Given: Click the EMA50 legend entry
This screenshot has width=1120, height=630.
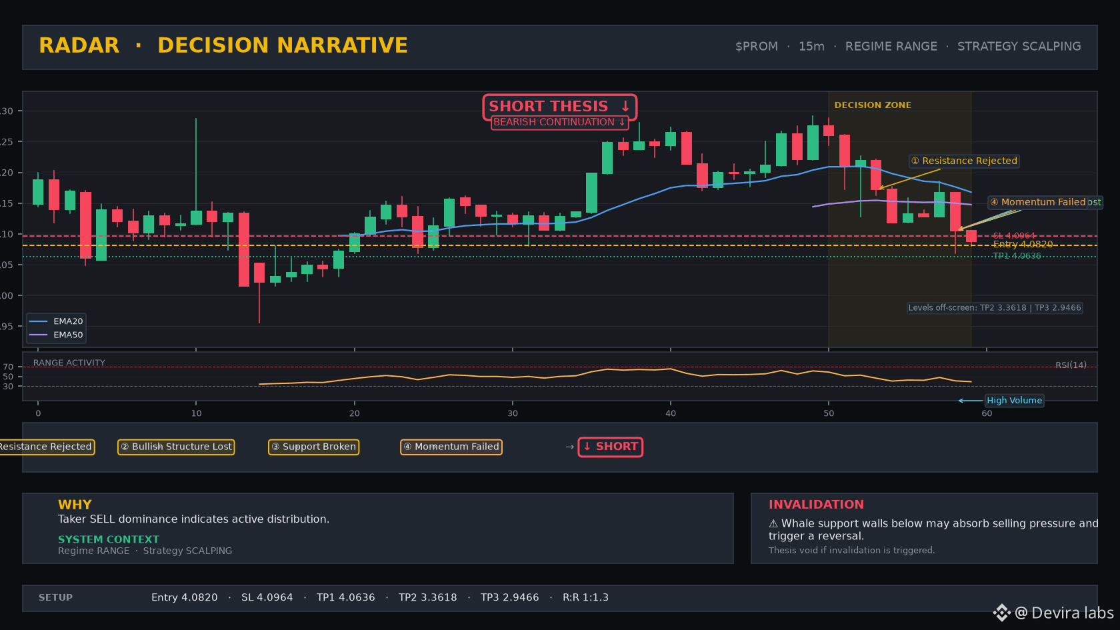Looking at the screenshot, I should click(x=57, y=335).
